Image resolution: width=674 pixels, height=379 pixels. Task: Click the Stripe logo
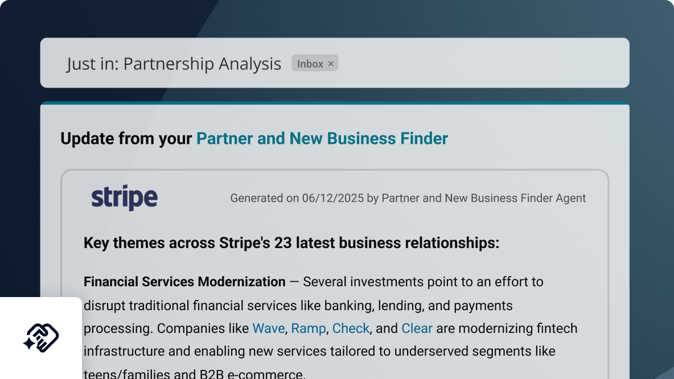point(125,197)
